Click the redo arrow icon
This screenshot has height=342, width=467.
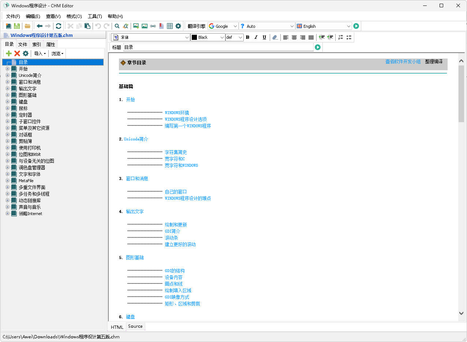coord(107,26)
